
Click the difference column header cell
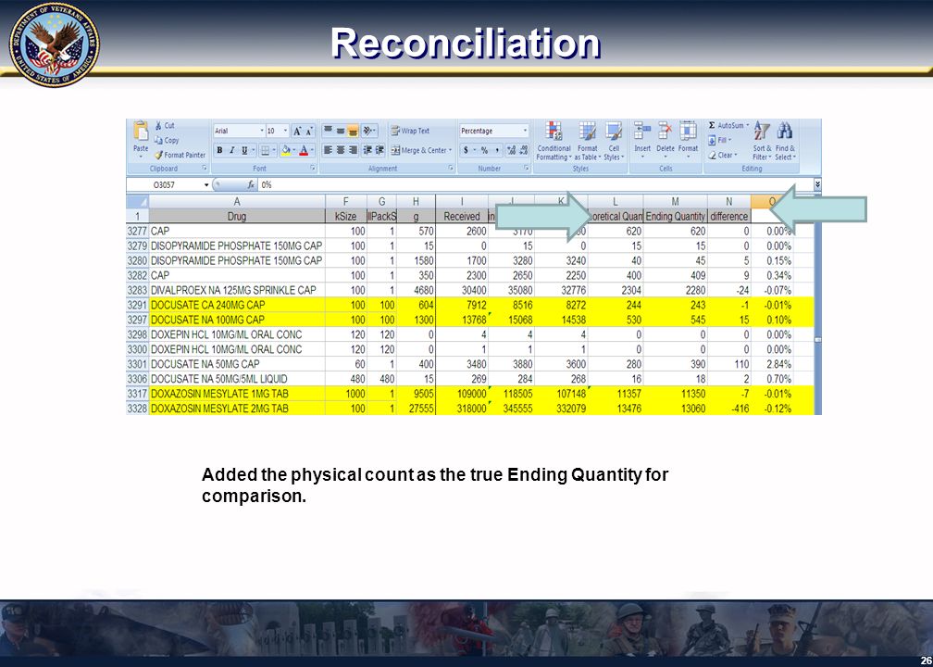click(x=729, y=216)
